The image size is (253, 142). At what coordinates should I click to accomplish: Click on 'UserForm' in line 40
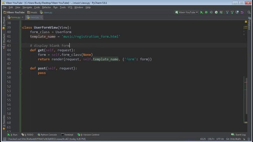tap(63, 32)
